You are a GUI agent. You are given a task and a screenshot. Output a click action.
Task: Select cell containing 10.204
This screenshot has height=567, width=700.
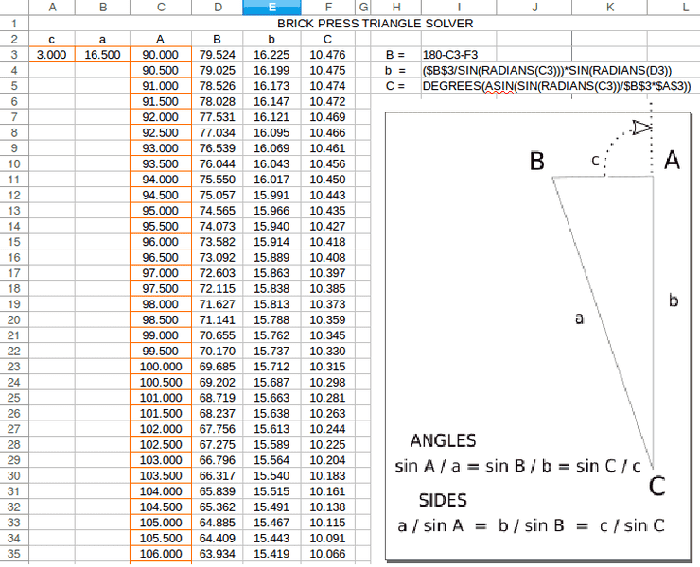tap(328, 460)
